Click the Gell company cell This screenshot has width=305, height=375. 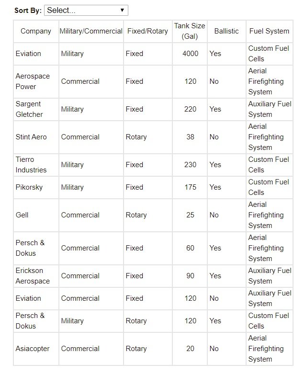[x=22, y=215]
